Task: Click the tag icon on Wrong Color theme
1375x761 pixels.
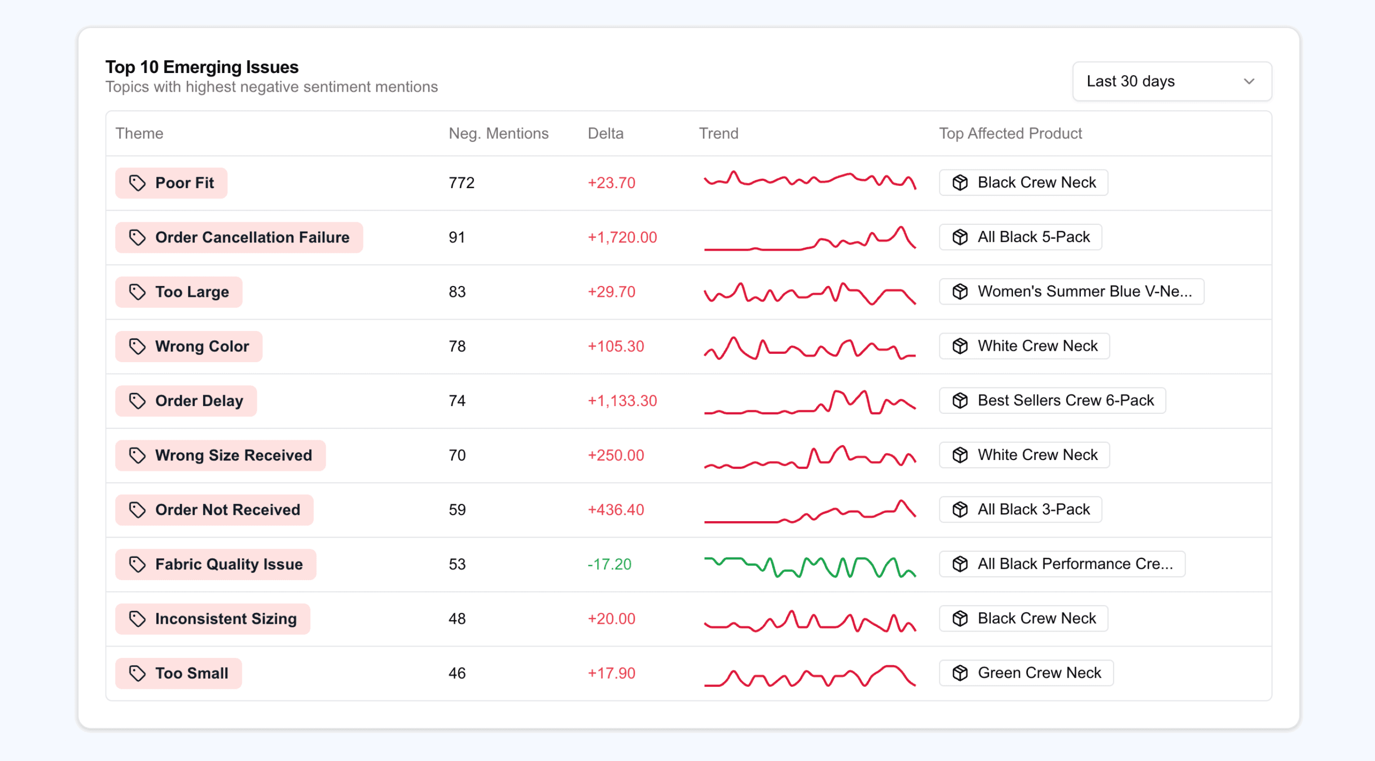Action: pyautogui.click(x=137, y=346)
